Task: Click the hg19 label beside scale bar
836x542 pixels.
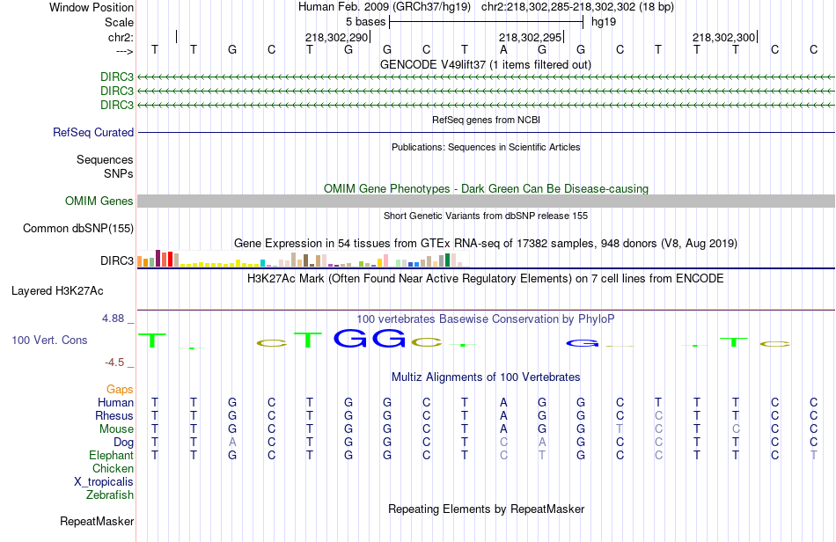Action: point(604,22)
